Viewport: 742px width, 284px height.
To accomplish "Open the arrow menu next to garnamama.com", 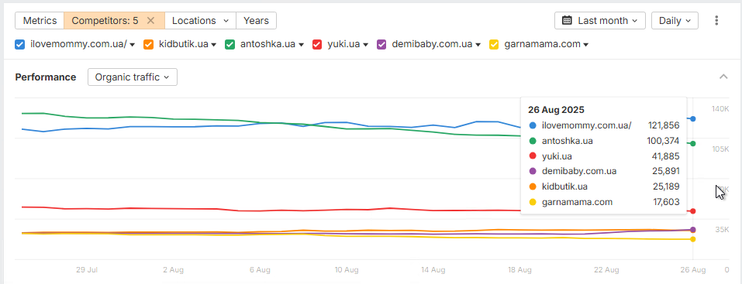I will point(586,45).
